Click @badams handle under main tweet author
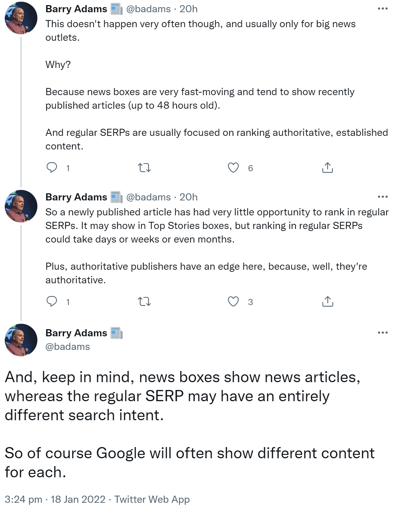Image resolution: width=394 pixels, height=515 pixels. 68,347
